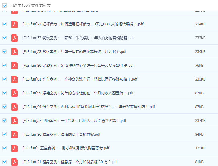The image size is (218, 166).
Task: Click PDF icon for 电脑案例 file 57
Action: [14, 121]
